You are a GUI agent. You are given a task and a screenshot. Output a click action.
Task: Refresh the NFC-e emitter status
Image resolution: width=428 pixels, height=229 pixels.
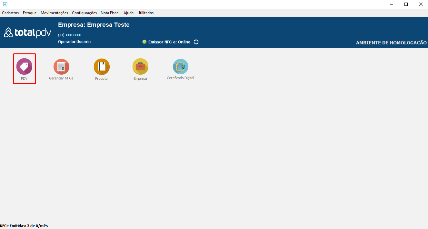[x=196, y=42]
